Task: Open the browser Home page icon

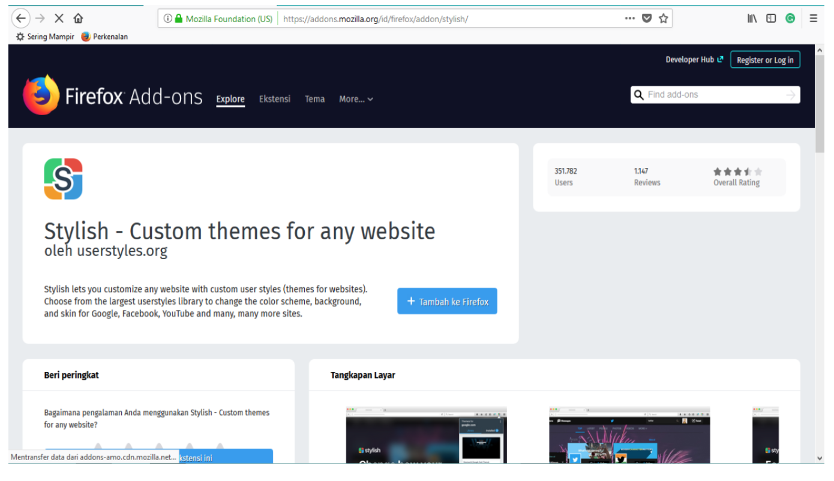Action: [78, 19]
